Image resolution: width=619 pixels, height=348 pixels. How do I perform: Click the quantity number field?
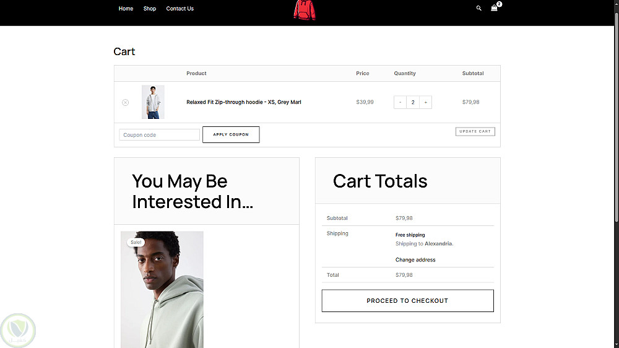pos(412,102)
